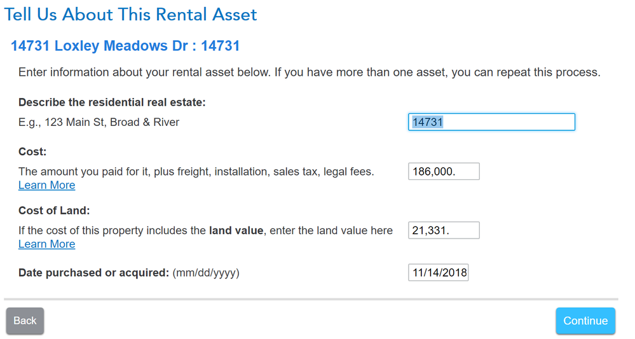Click the Describe the residential real estate label
This screenshot has height=339, width=635.
click(112, 102)
